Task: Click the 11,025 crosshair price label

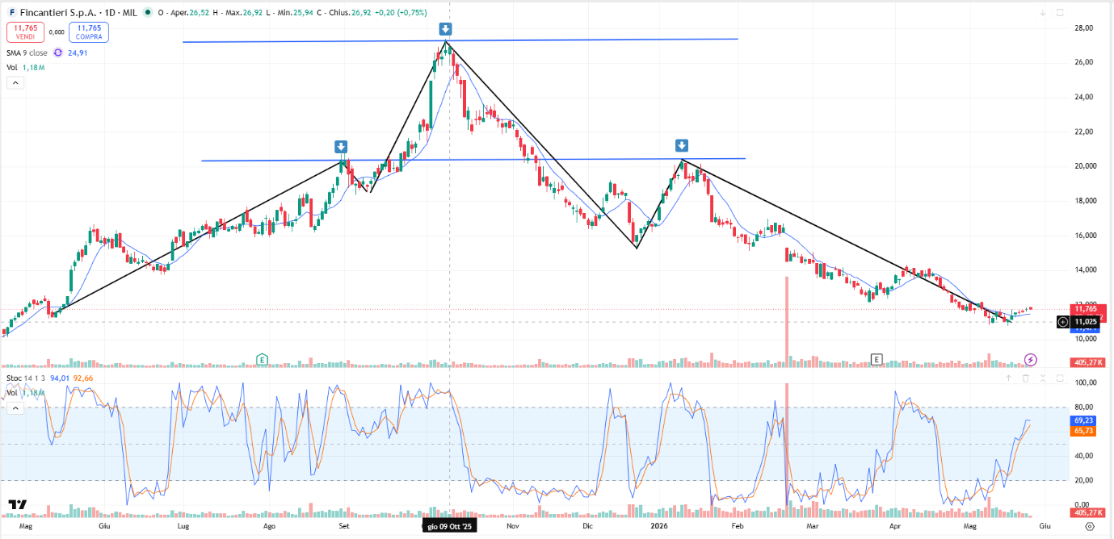Action: (1085, 322)
